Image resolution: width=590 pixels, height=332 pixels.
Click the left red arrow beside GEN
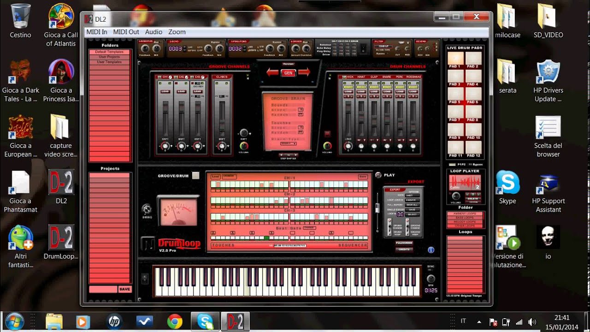tap(272, 72)
